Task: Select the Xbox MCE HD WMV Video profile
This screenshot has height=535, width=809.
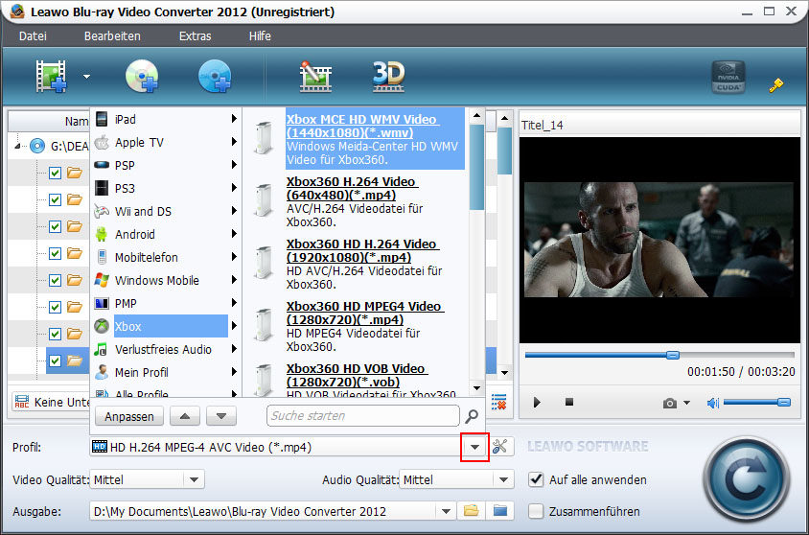Action: click(x=375, y=139)
